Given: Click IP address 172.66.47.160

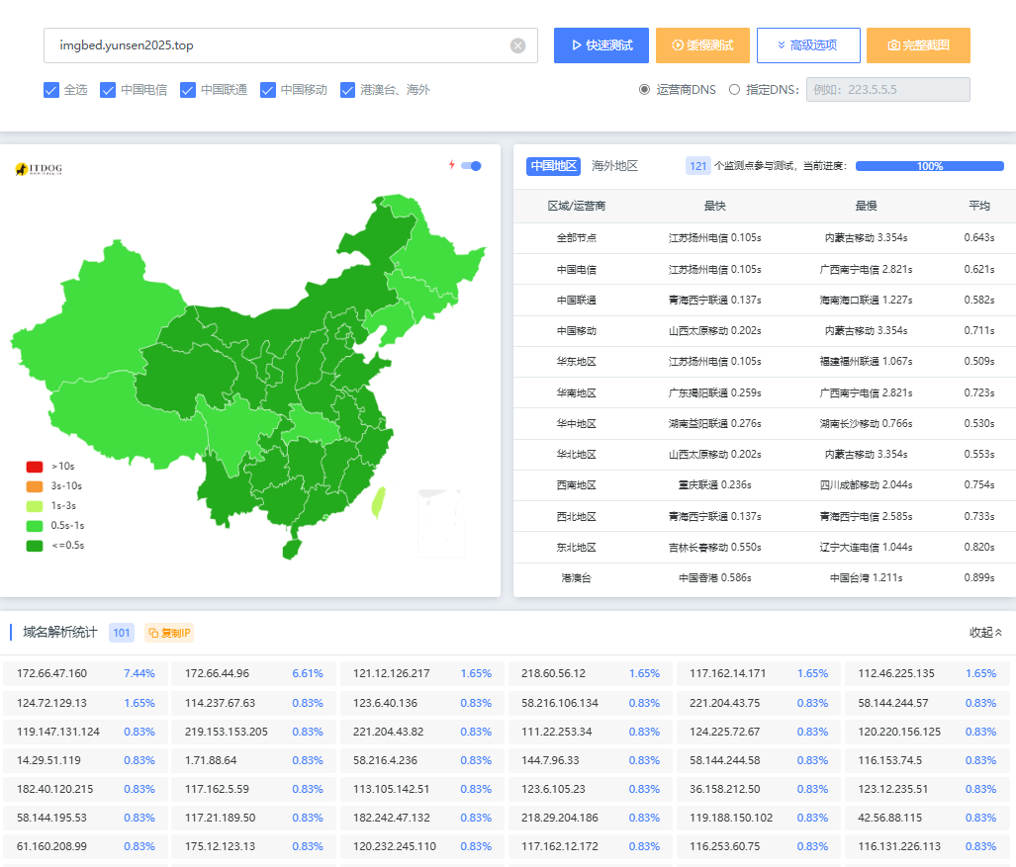Looking at the screenshot, I should (51, 673).
